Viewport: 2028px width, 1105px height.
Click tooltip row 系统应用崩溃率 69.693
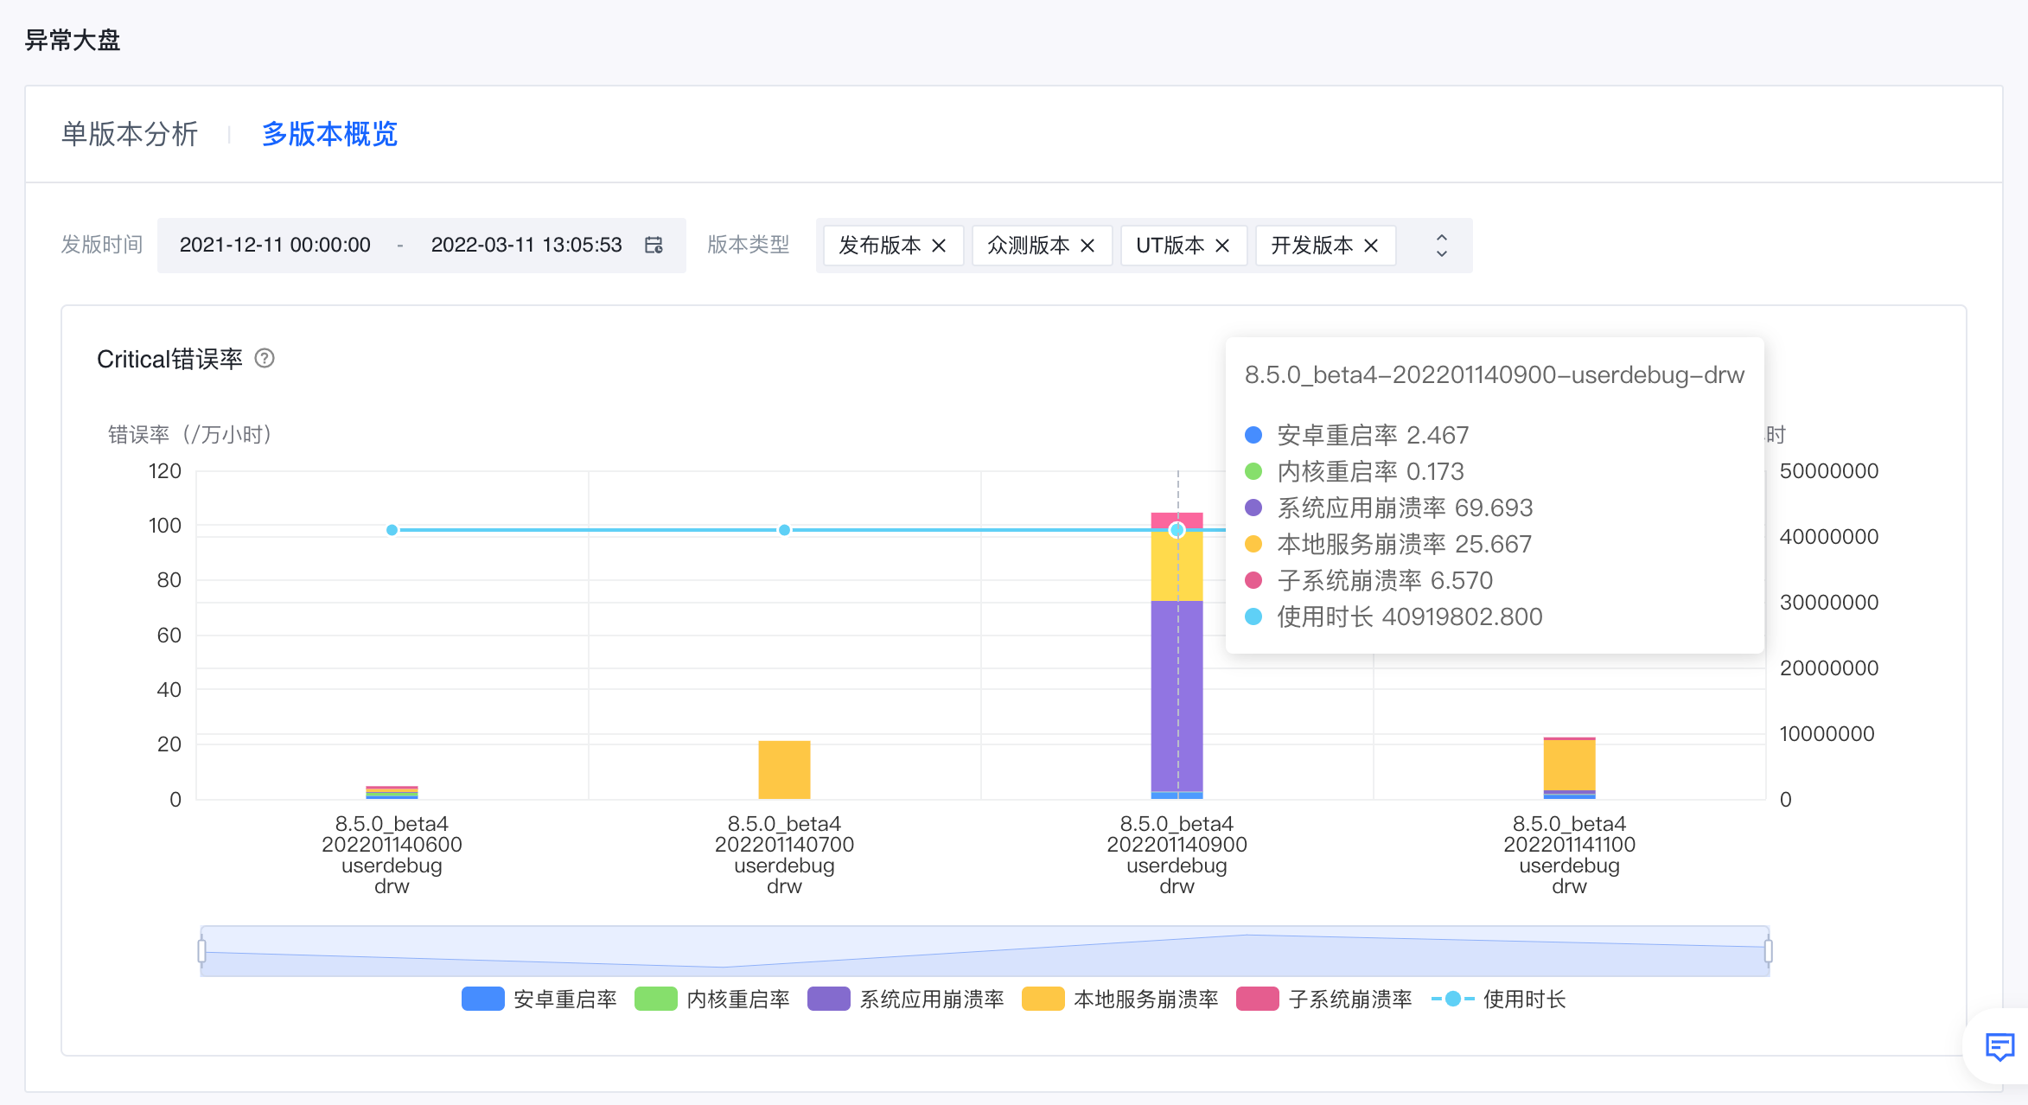coord(1388,508)
